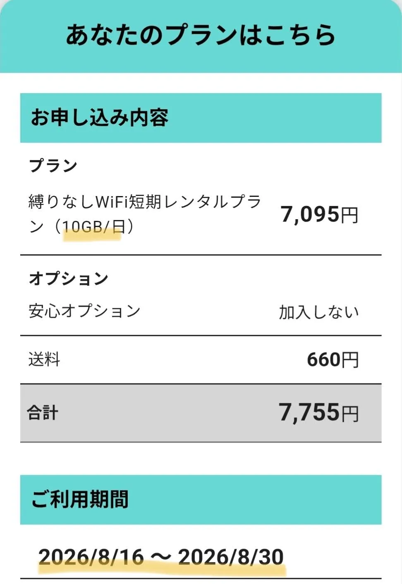Click the 加入しない option status
402x584 pixels.
[x=318, y=312]
